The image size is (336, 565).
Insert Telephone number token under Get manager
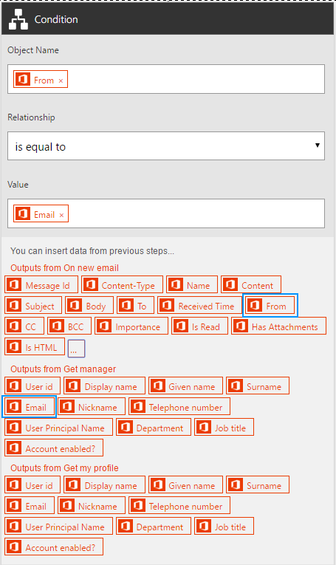point(179,407)
